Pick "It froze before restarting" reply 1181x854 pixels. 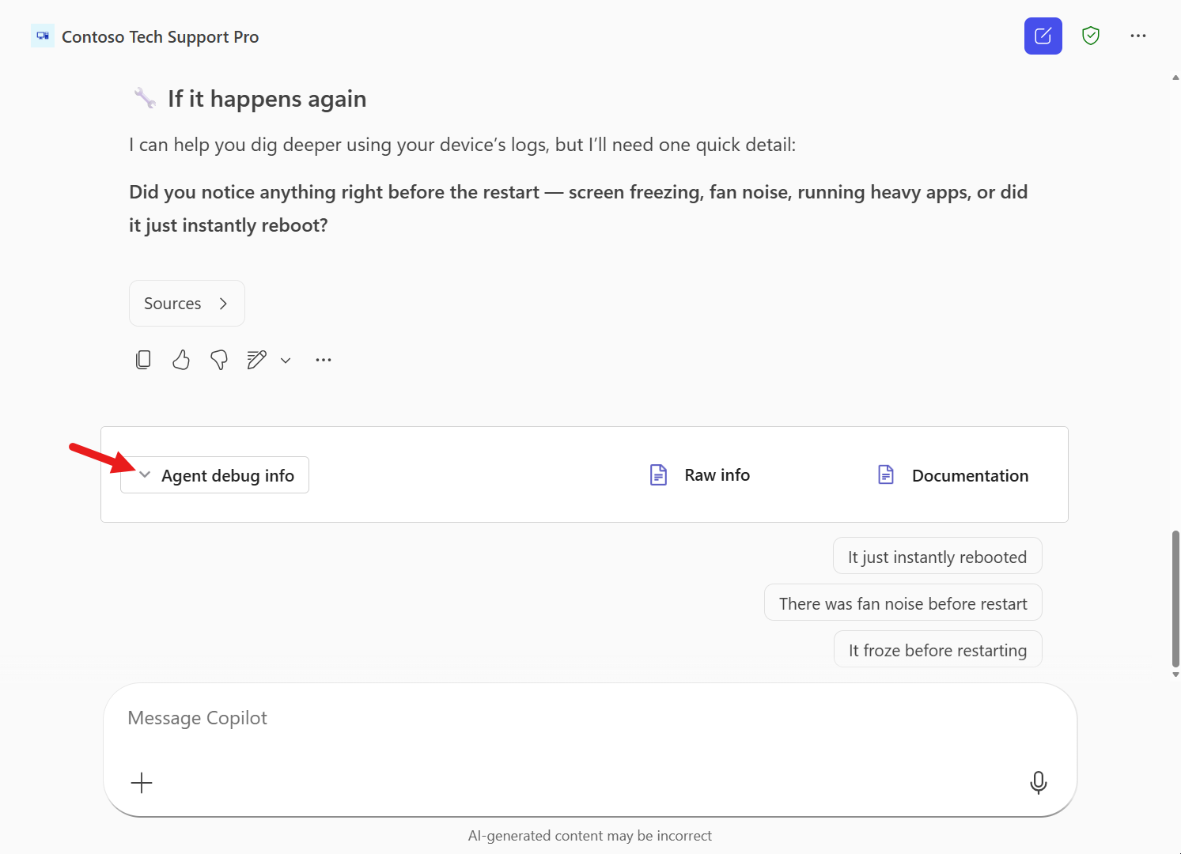937,650
